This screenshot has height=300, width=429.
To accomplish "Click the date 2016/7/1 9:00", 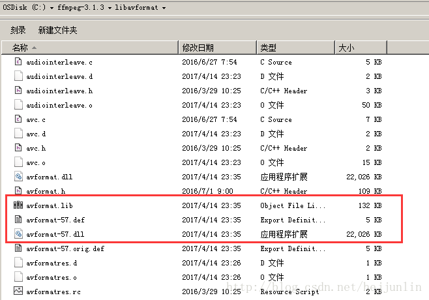I will 208,191.
